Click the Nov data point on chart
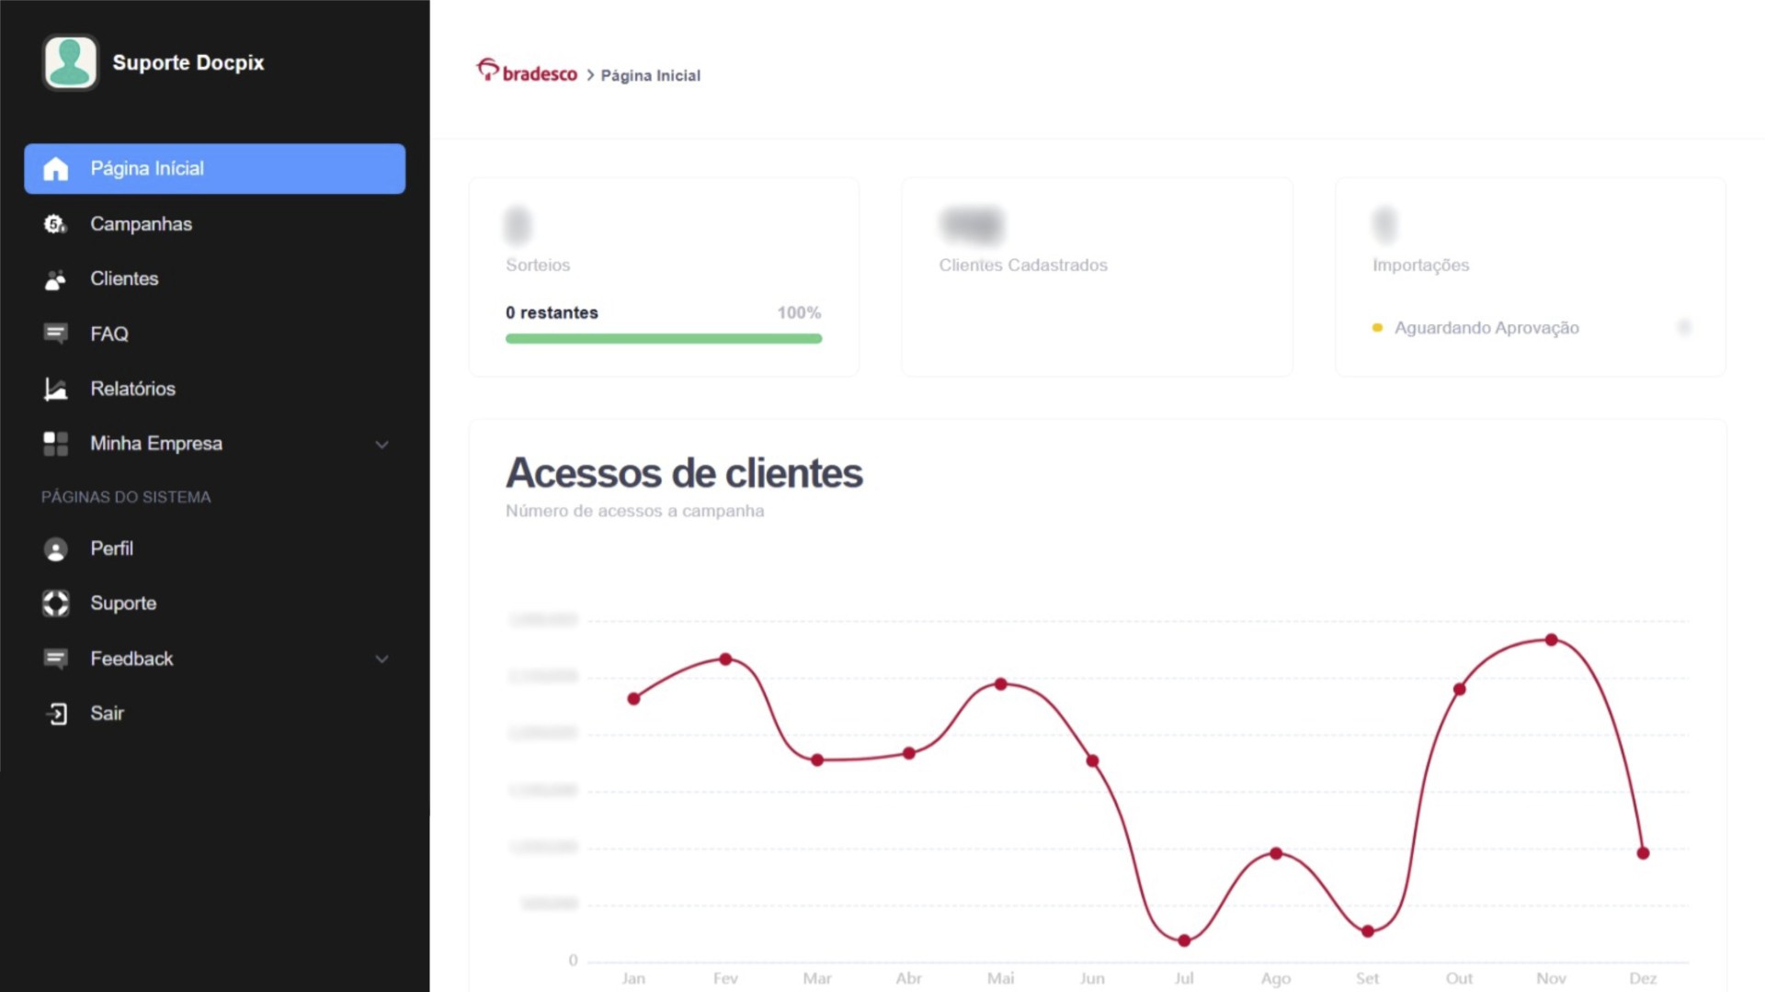This screenshot has height=992, width=1765. [x=1551, y=640]
